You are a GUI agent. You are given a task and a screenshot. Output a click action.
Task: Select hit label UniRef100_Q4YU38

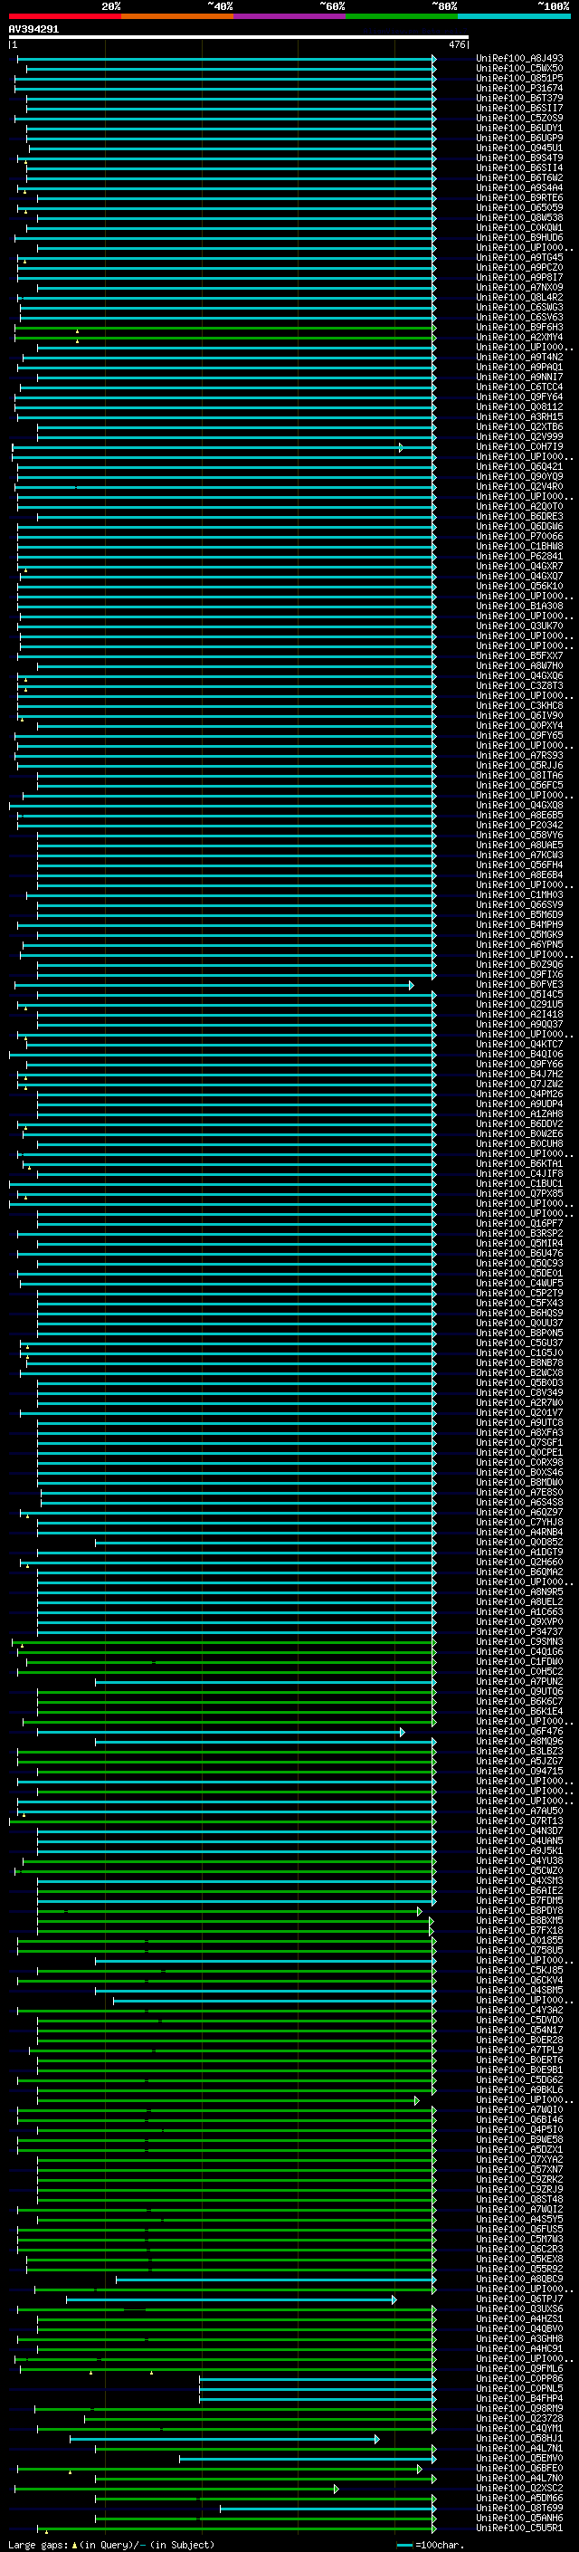coord(519,1860)
